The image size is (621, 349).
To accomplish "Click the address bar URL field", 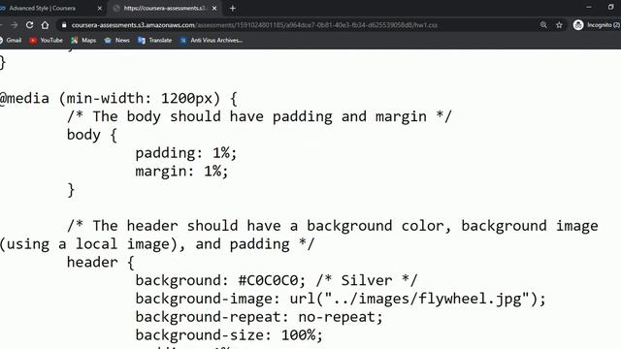I will (x=254, y=25).
